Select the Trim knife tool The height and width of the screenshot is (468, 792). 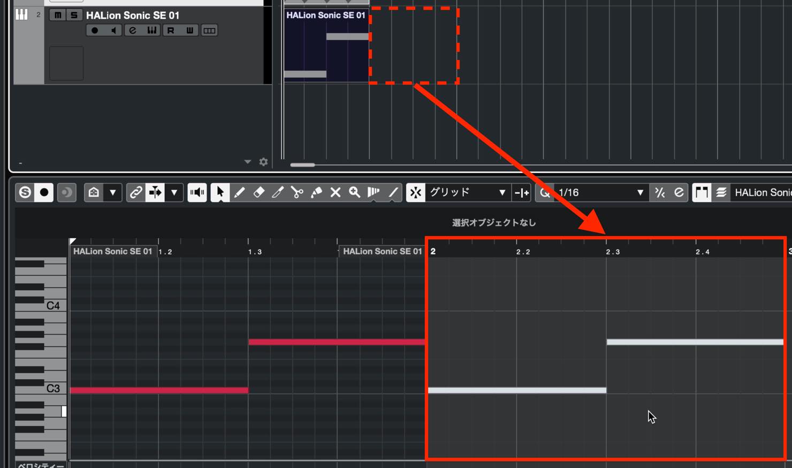(x=278, y=192)
